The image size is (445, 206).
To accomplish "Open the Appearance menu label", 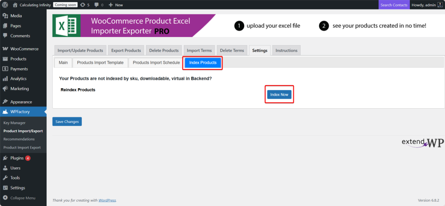I will 21,102.
